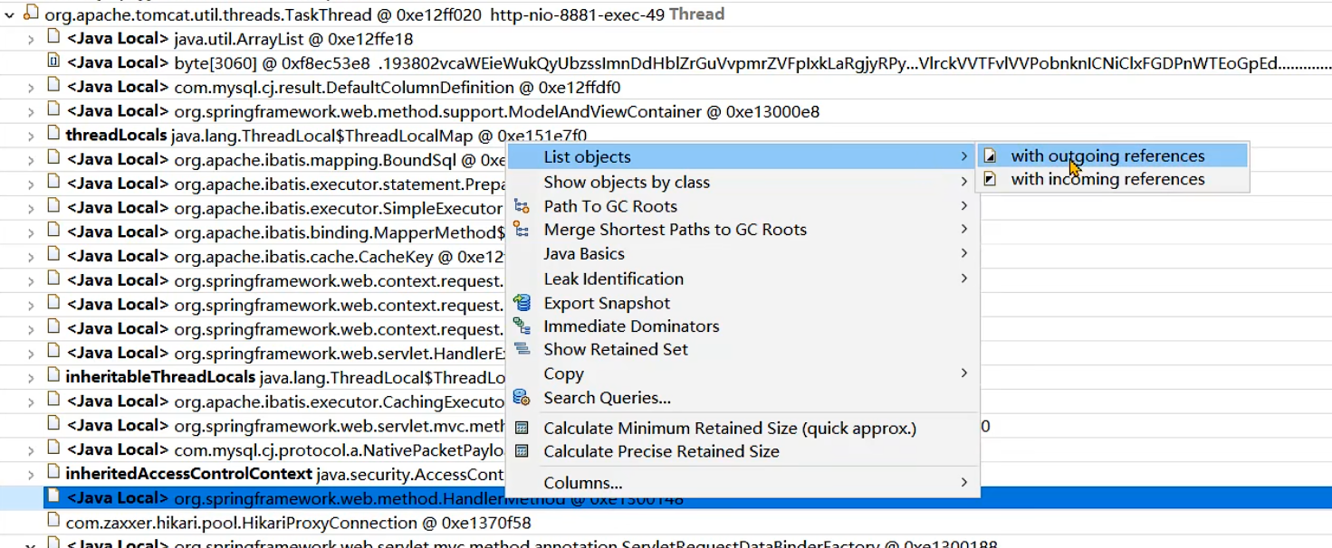The height and width of the screenshot is (548, 1332).
Task: Choose with outgoing references
Action: click(x=1113, y=156)
